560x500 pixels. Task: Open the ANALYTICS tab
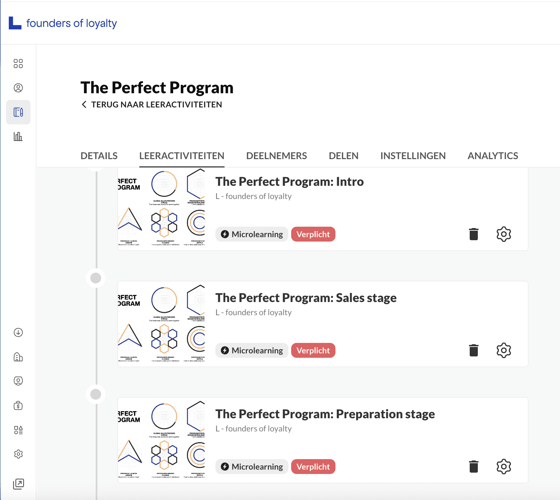pos(493,156)
